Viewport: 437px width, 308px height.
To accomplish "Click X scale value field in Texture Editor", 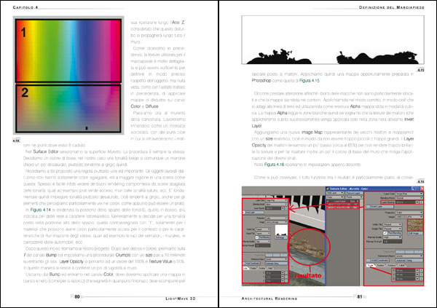I will coord(406,270).
